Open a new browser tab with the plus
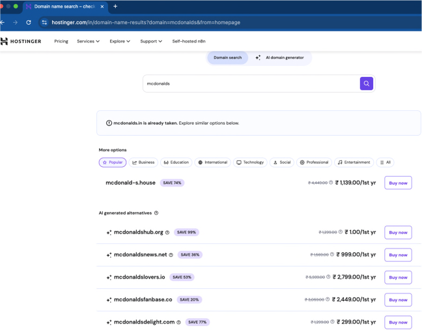 pyautogui.click(x=115, y=7)
